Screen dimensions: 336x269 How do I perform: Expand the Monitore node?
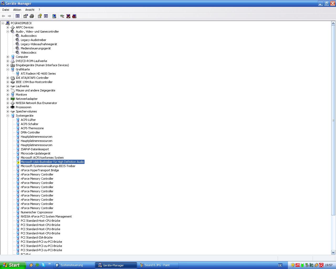8,95
